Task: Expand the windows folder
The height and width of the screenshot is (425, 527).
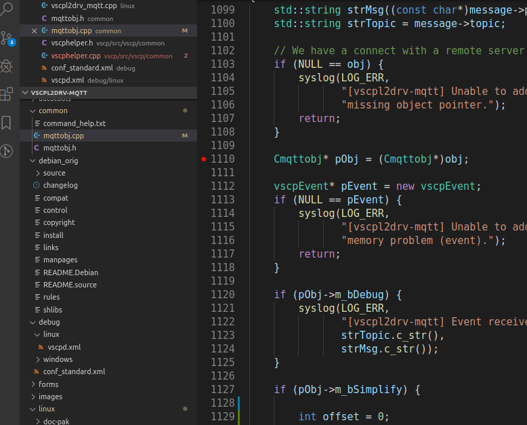Action: point(38,359)
